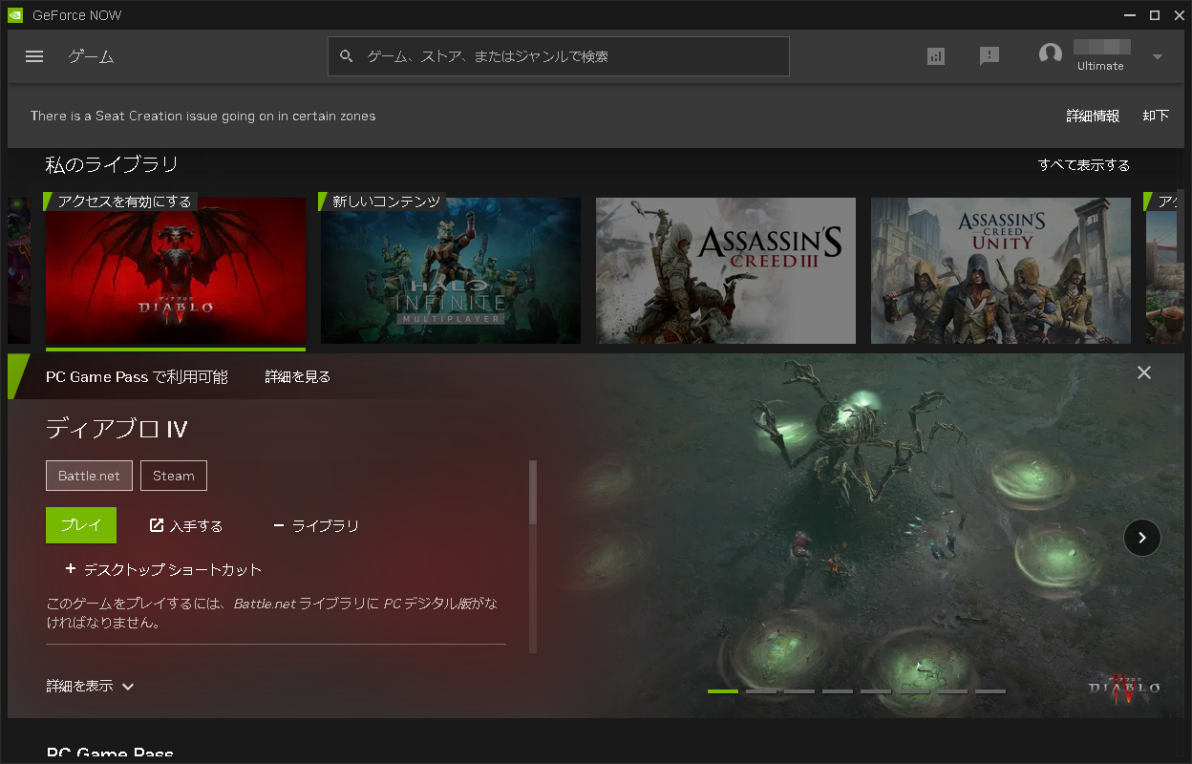Open the server status indicator icon
Screen dimensions: 1192x764
(x=935, y=56)
